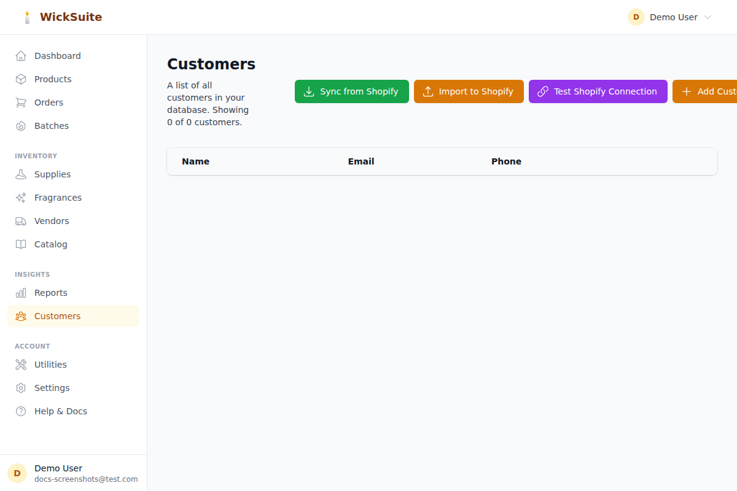Expand the Demo User account dropdown

(669, 17)
